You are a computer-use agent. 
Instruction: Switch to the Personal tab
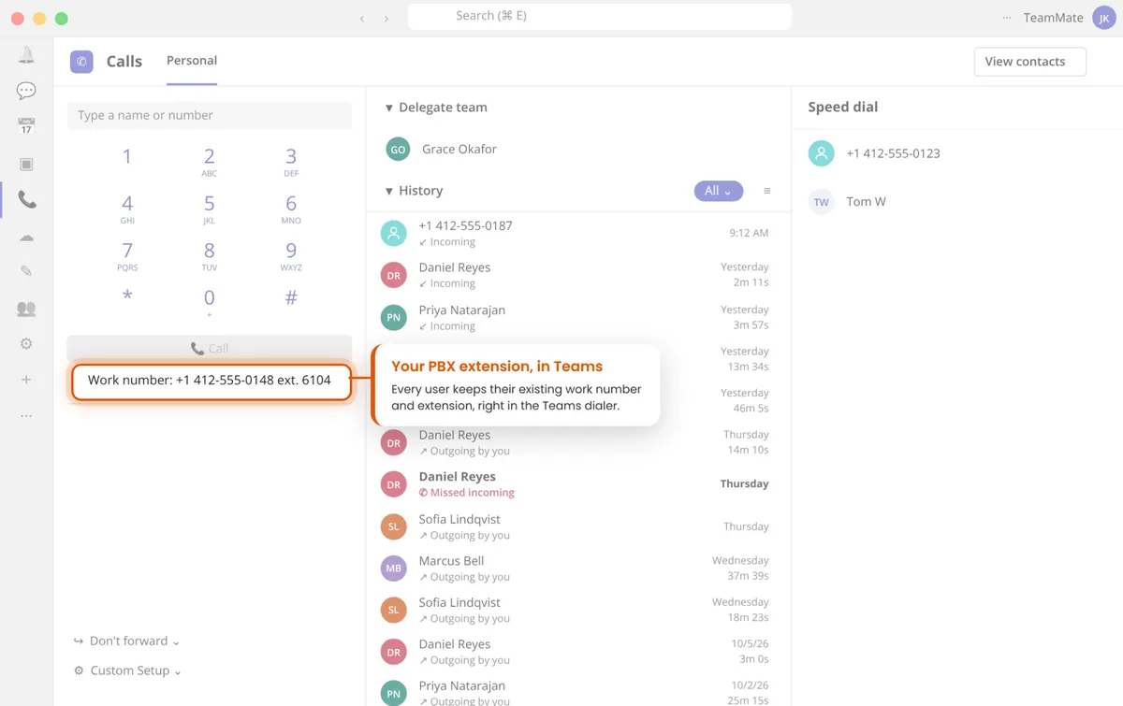tap(192, 61)
